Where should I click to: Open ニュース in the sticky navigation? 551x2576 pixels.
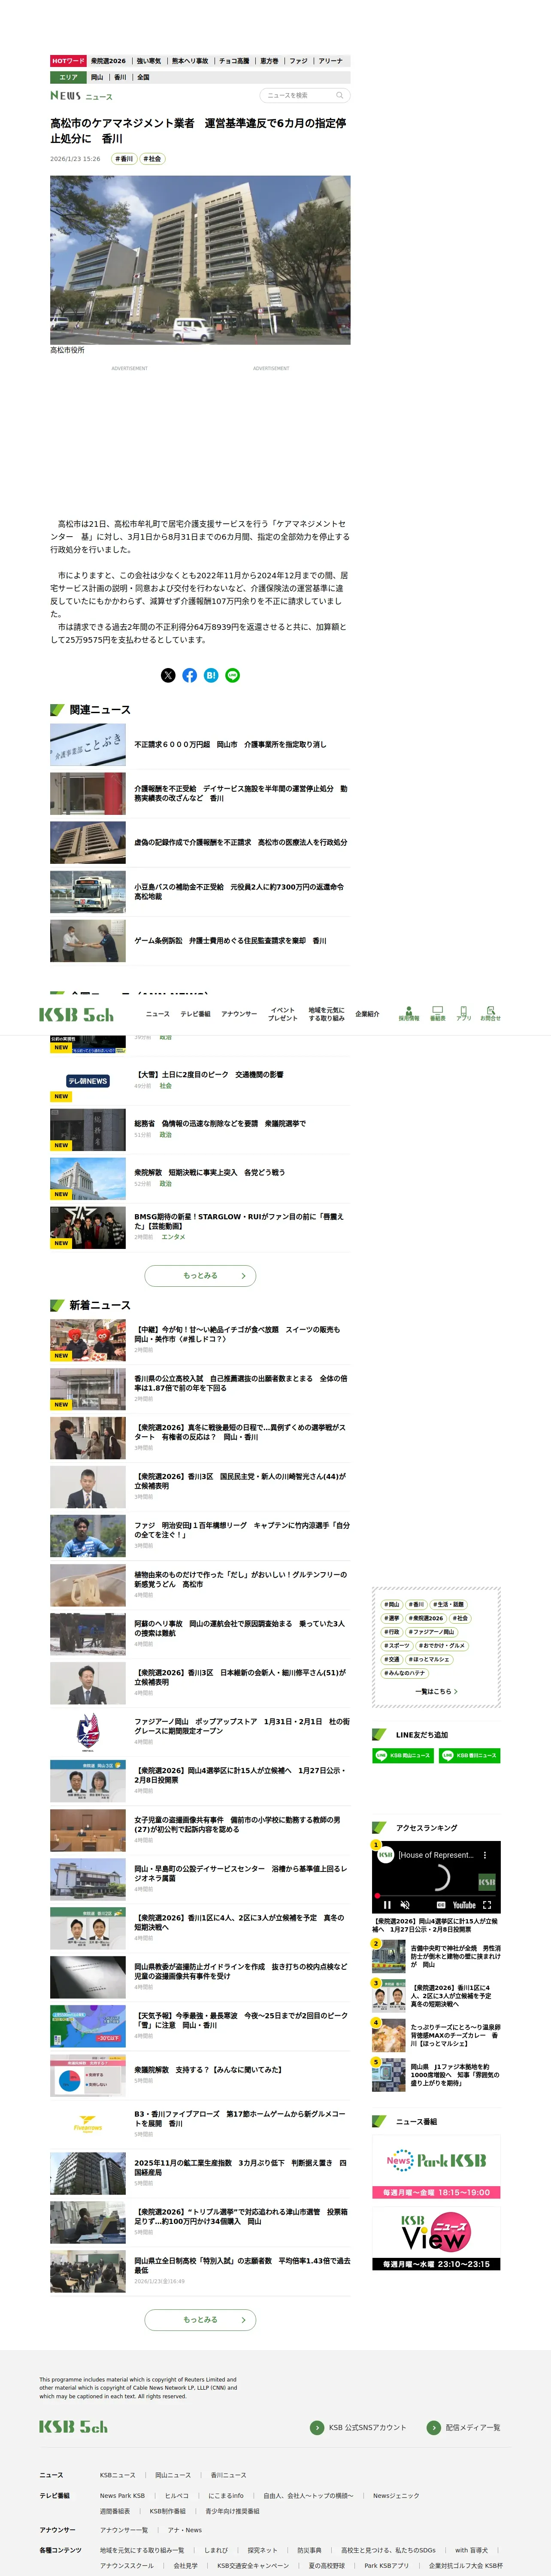158,1014
